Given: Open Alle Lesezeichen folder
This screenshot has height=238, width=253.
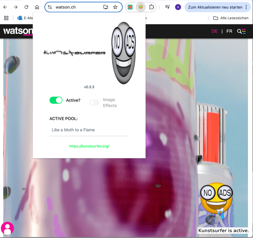Looking at the screenshot, I should [231, 18].
